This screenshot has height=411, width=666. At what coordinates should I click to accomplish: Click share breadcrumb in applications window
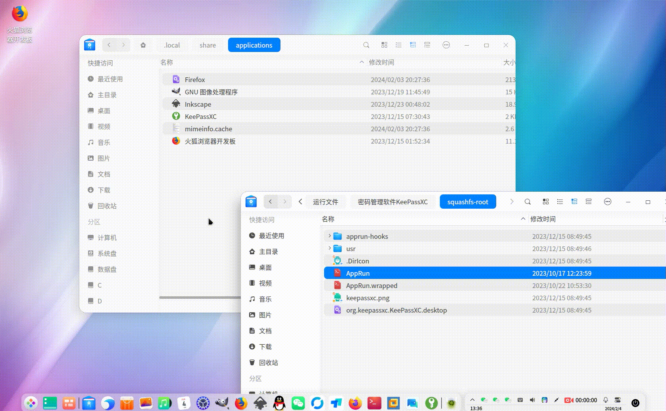[208, 45]
